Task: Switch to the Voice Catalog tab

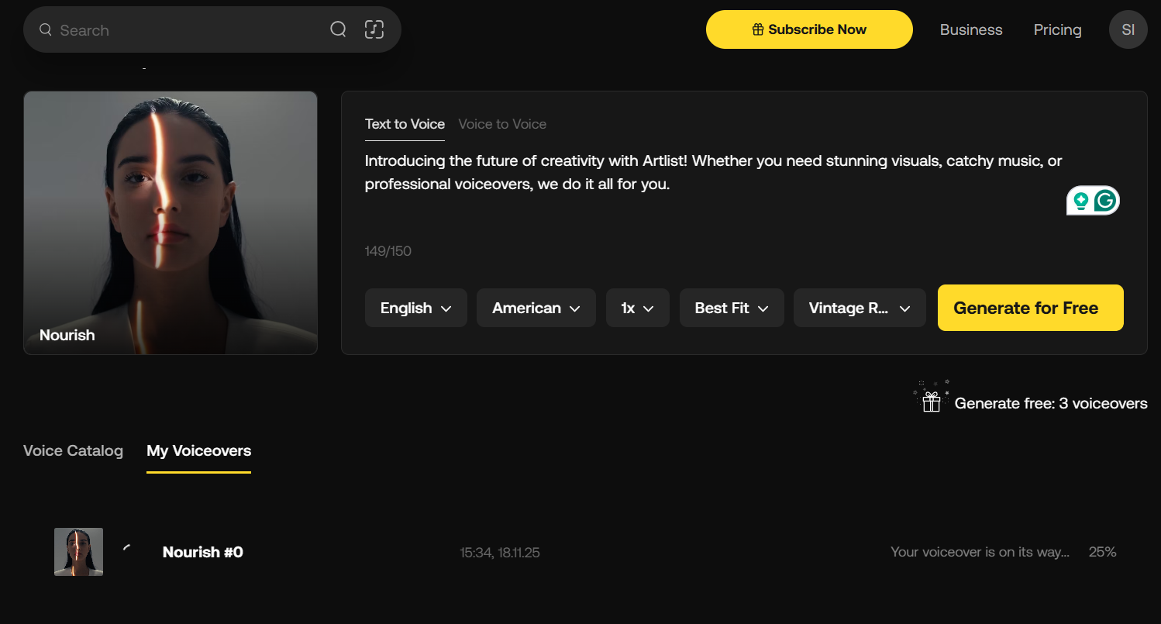Action: (73, 450)
